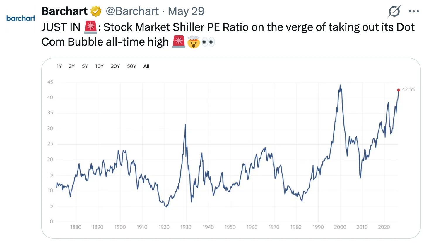424x243 pixels.
Task: Click the gold verified badge next to Barchart
Action: pos(96,12)
